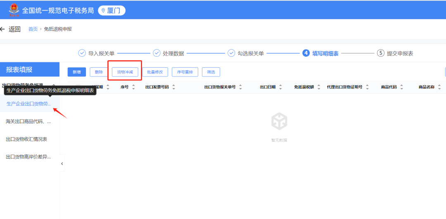Screen dimensions: 446x219
Task: Click the 导入报关单 completed step checkmark
Action: pos(82,53)
